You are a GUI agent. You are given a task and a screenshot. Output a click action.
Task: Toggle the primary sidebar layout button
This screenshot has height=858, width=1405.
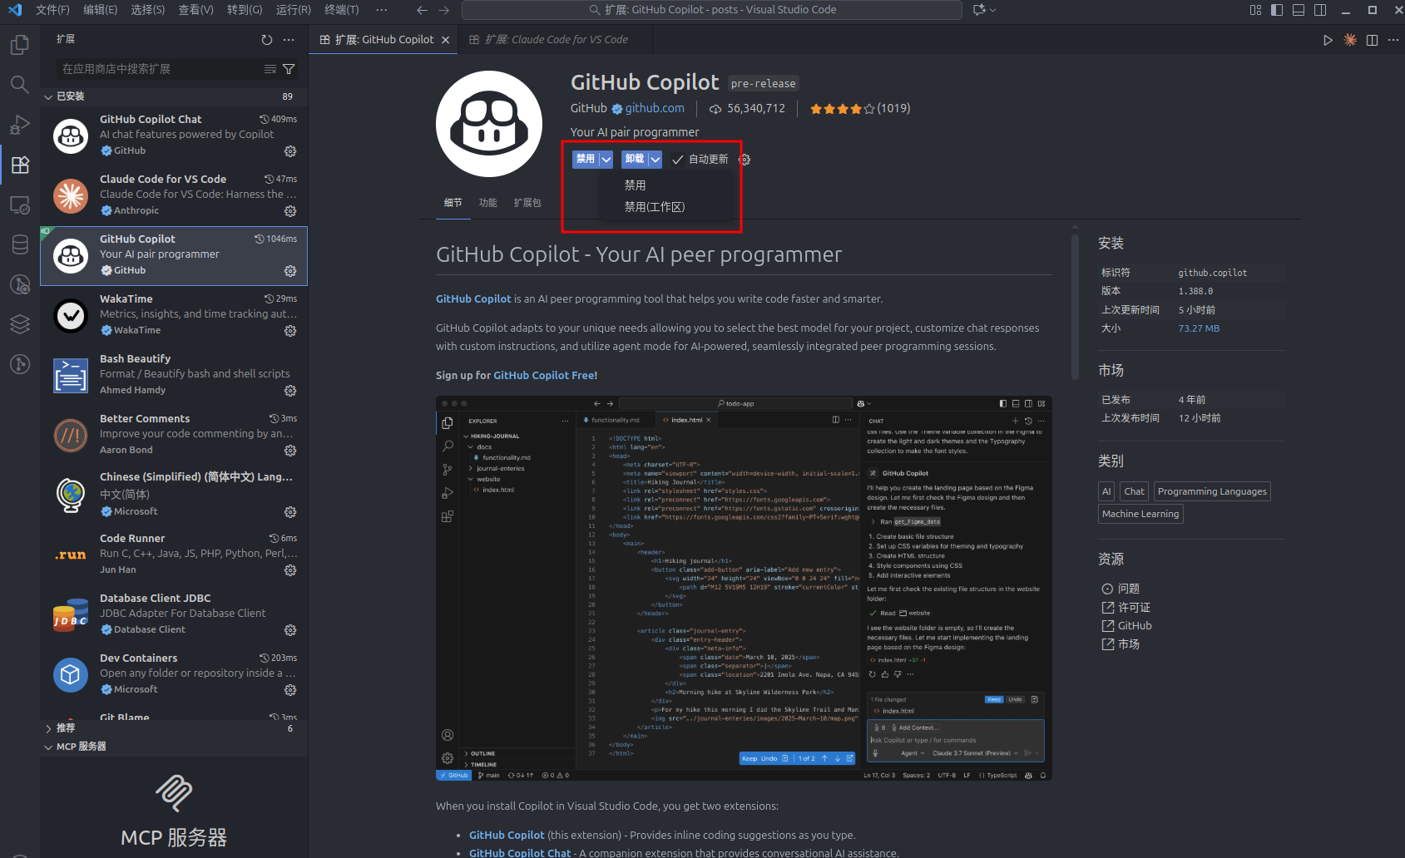(x=1276, y=10)
